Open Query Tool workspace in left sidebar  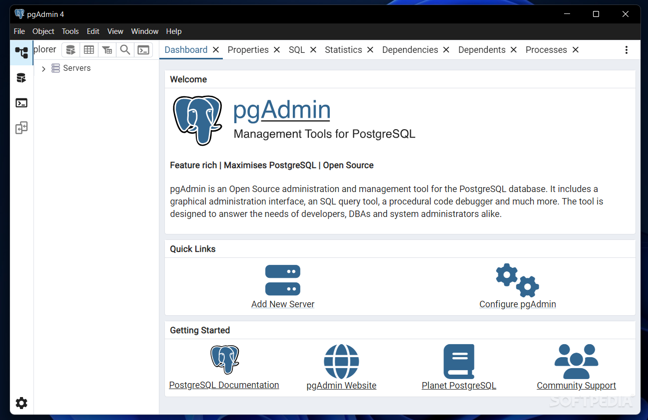(x=21, y=78)
